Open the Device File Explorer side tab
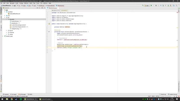This screenshot has height=101, width=180. click(179, 86)
